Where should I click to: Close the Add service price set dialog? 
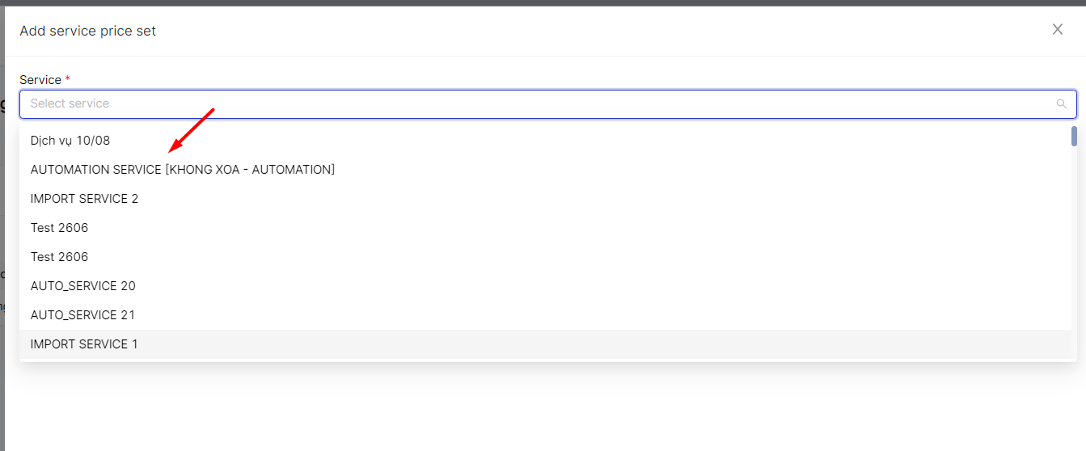tap(1057, 30)
